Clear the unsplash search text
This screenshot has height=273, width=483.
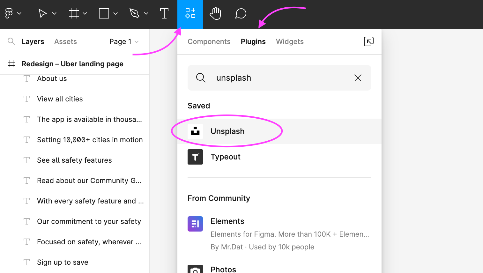pos(358,78)
